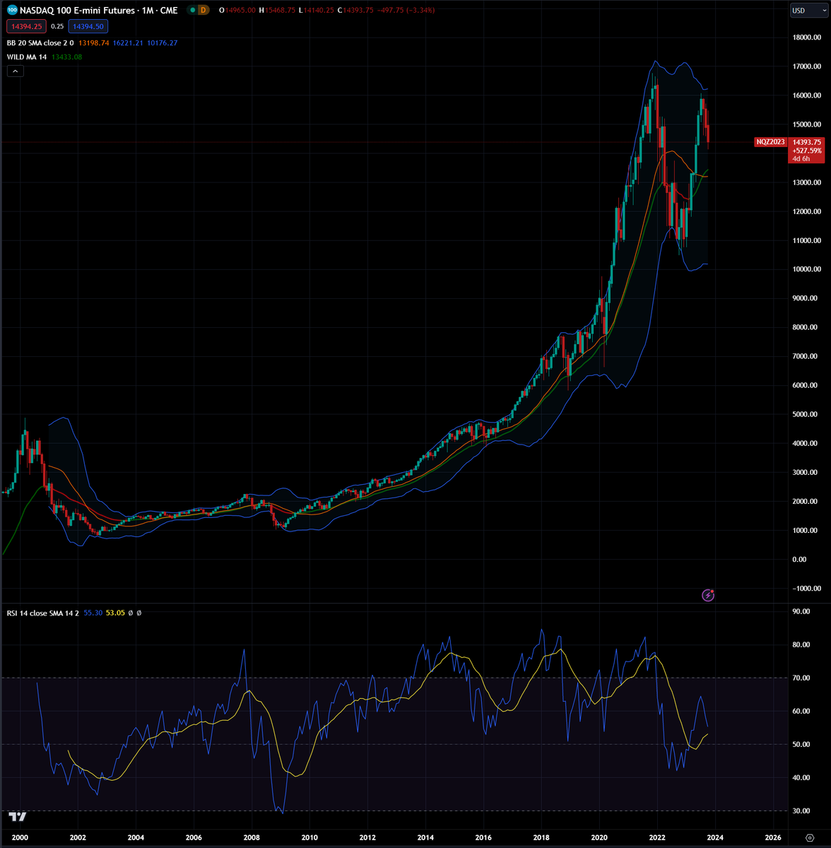Click the RSI value 55.30
The height and width of the screenshot is (848, 831).
click(x=93, y=613)
